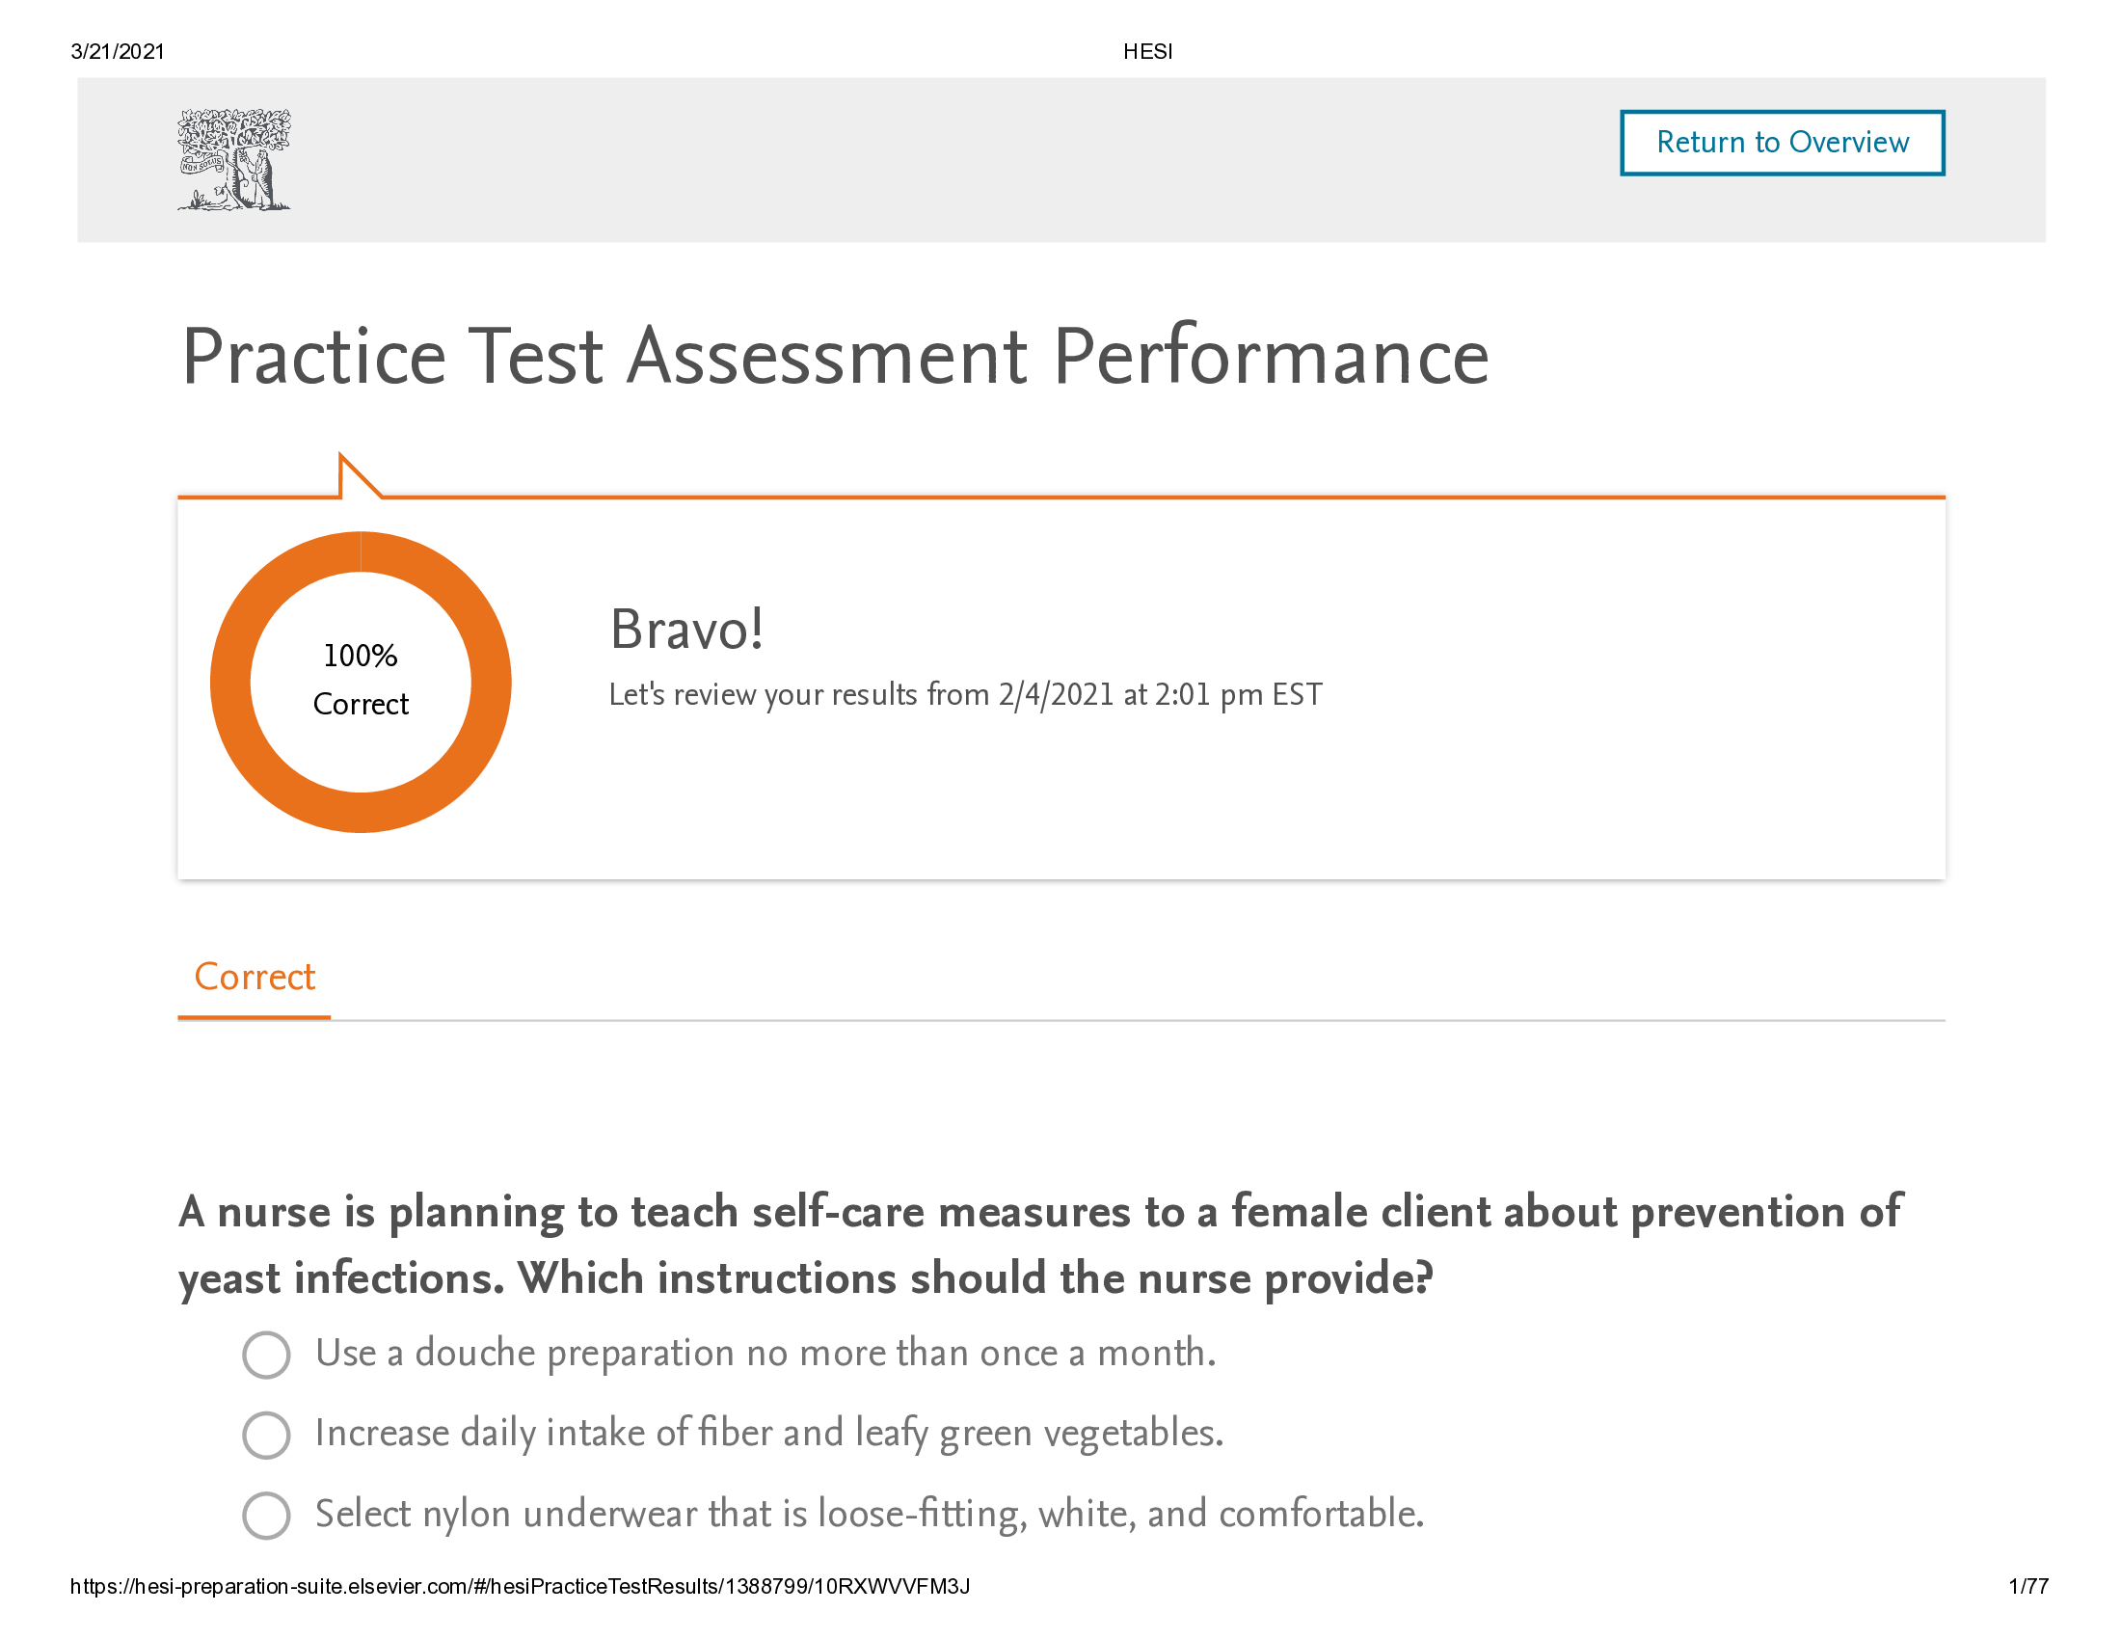The width and height of the screenshot is (2121, 1639).
Task: Select radio button for fiber and vegetables answer
Action: [265, 1436]
